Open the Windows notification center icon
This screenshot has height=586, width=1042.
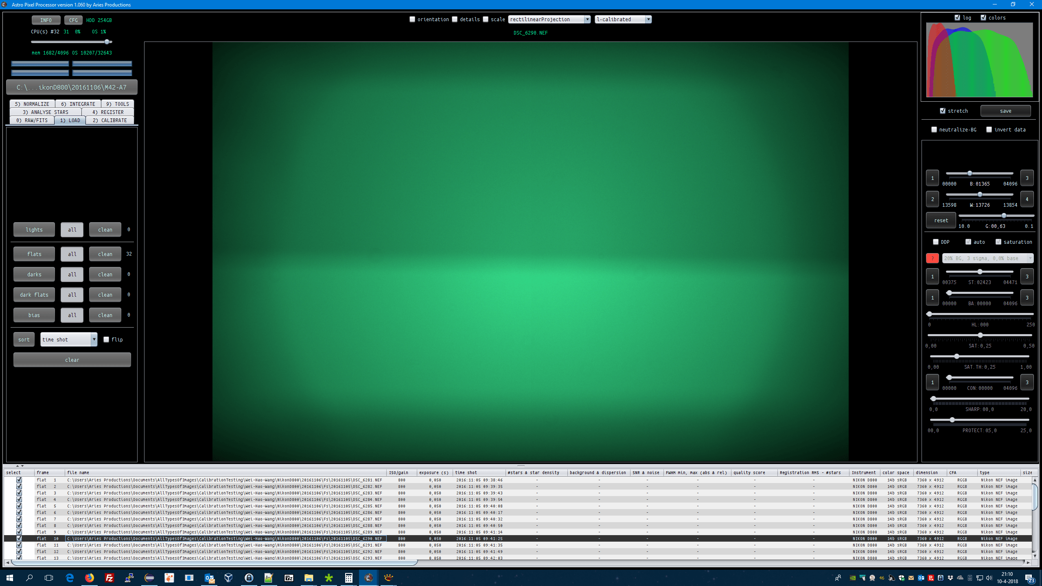tap(1029, 578)
